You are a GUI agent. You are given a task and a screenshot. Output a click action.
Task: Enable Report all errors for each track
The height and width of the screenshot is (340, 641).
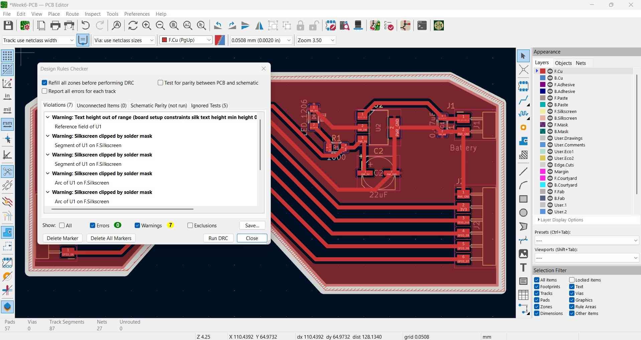[x=44, y=91]
